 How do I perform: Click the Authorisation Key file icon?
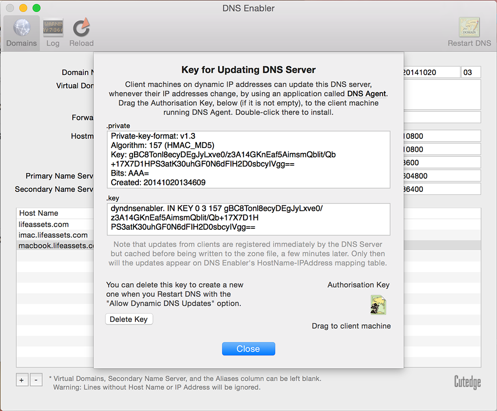click(378, 305)
